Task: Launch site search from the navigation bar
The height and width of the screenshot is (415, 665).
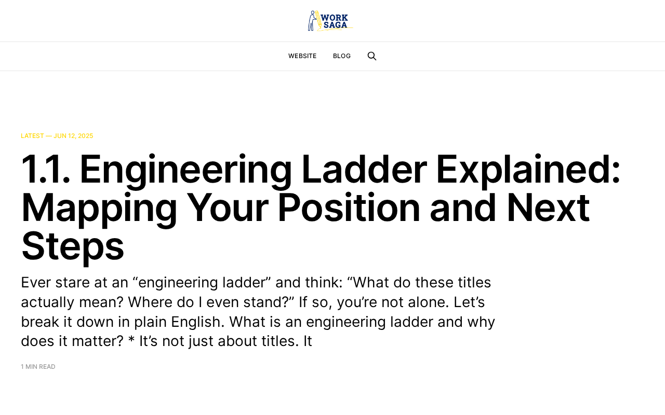Action: click(x=372, y=56)
